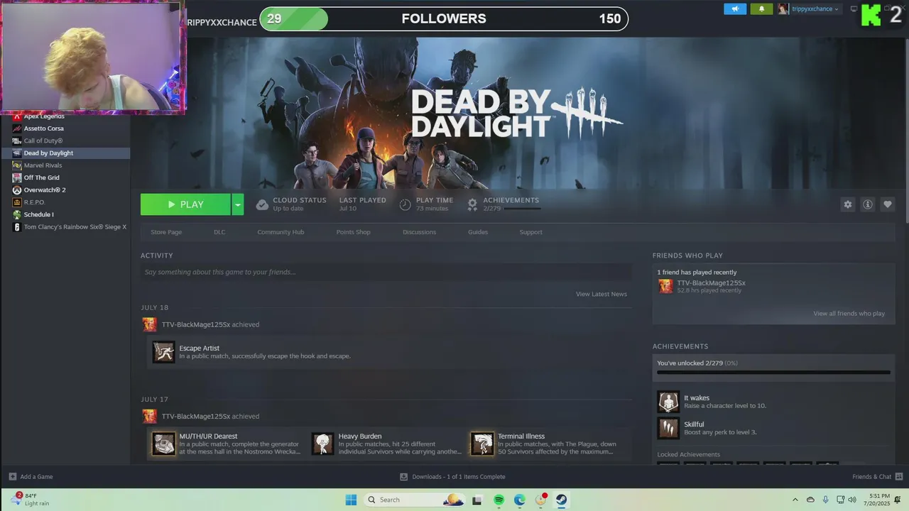The image size is (909, 511).
Task: Click View Latest News link
Action: tap(602, 294)
